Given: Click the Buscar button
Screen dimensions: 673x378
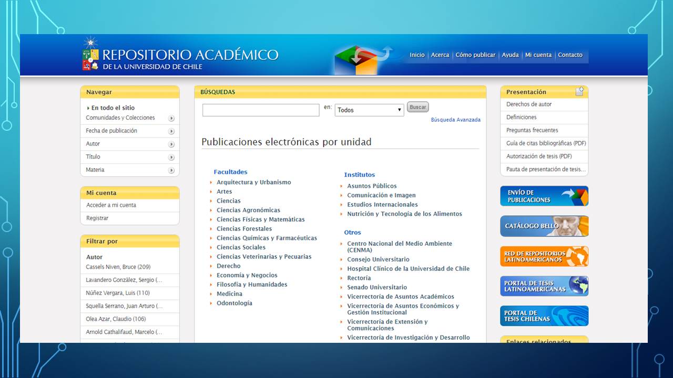Looking at the screenshot, I should 418,107.
